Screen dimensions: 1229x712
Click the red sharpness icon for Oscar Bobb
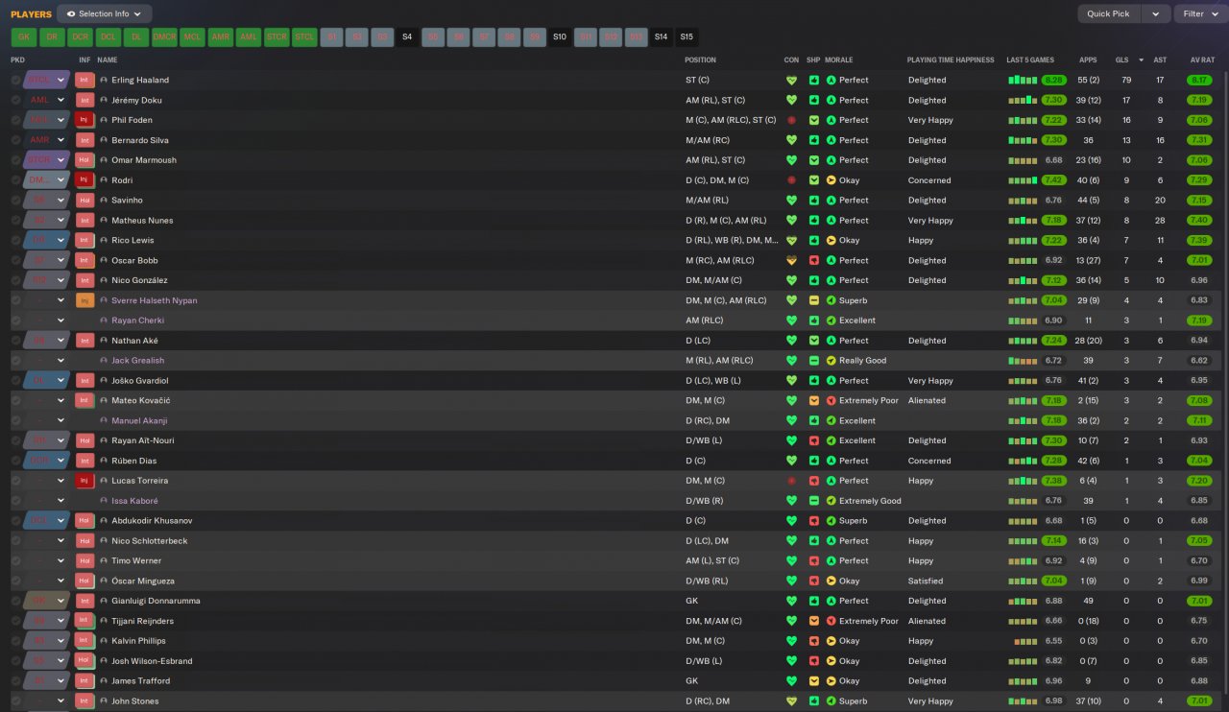click(813, 260)
